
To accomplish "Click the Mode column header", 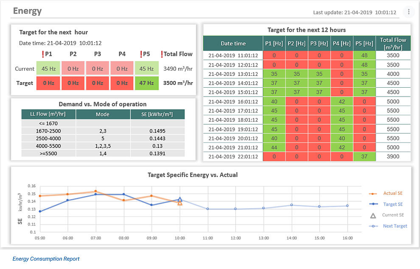I will point(103,114).
